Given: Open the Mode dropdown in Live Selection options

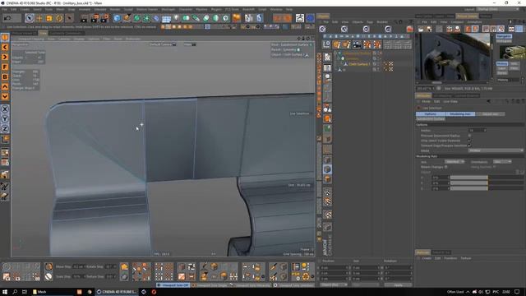Looking at the screenshot, I should tap(496, 150).
